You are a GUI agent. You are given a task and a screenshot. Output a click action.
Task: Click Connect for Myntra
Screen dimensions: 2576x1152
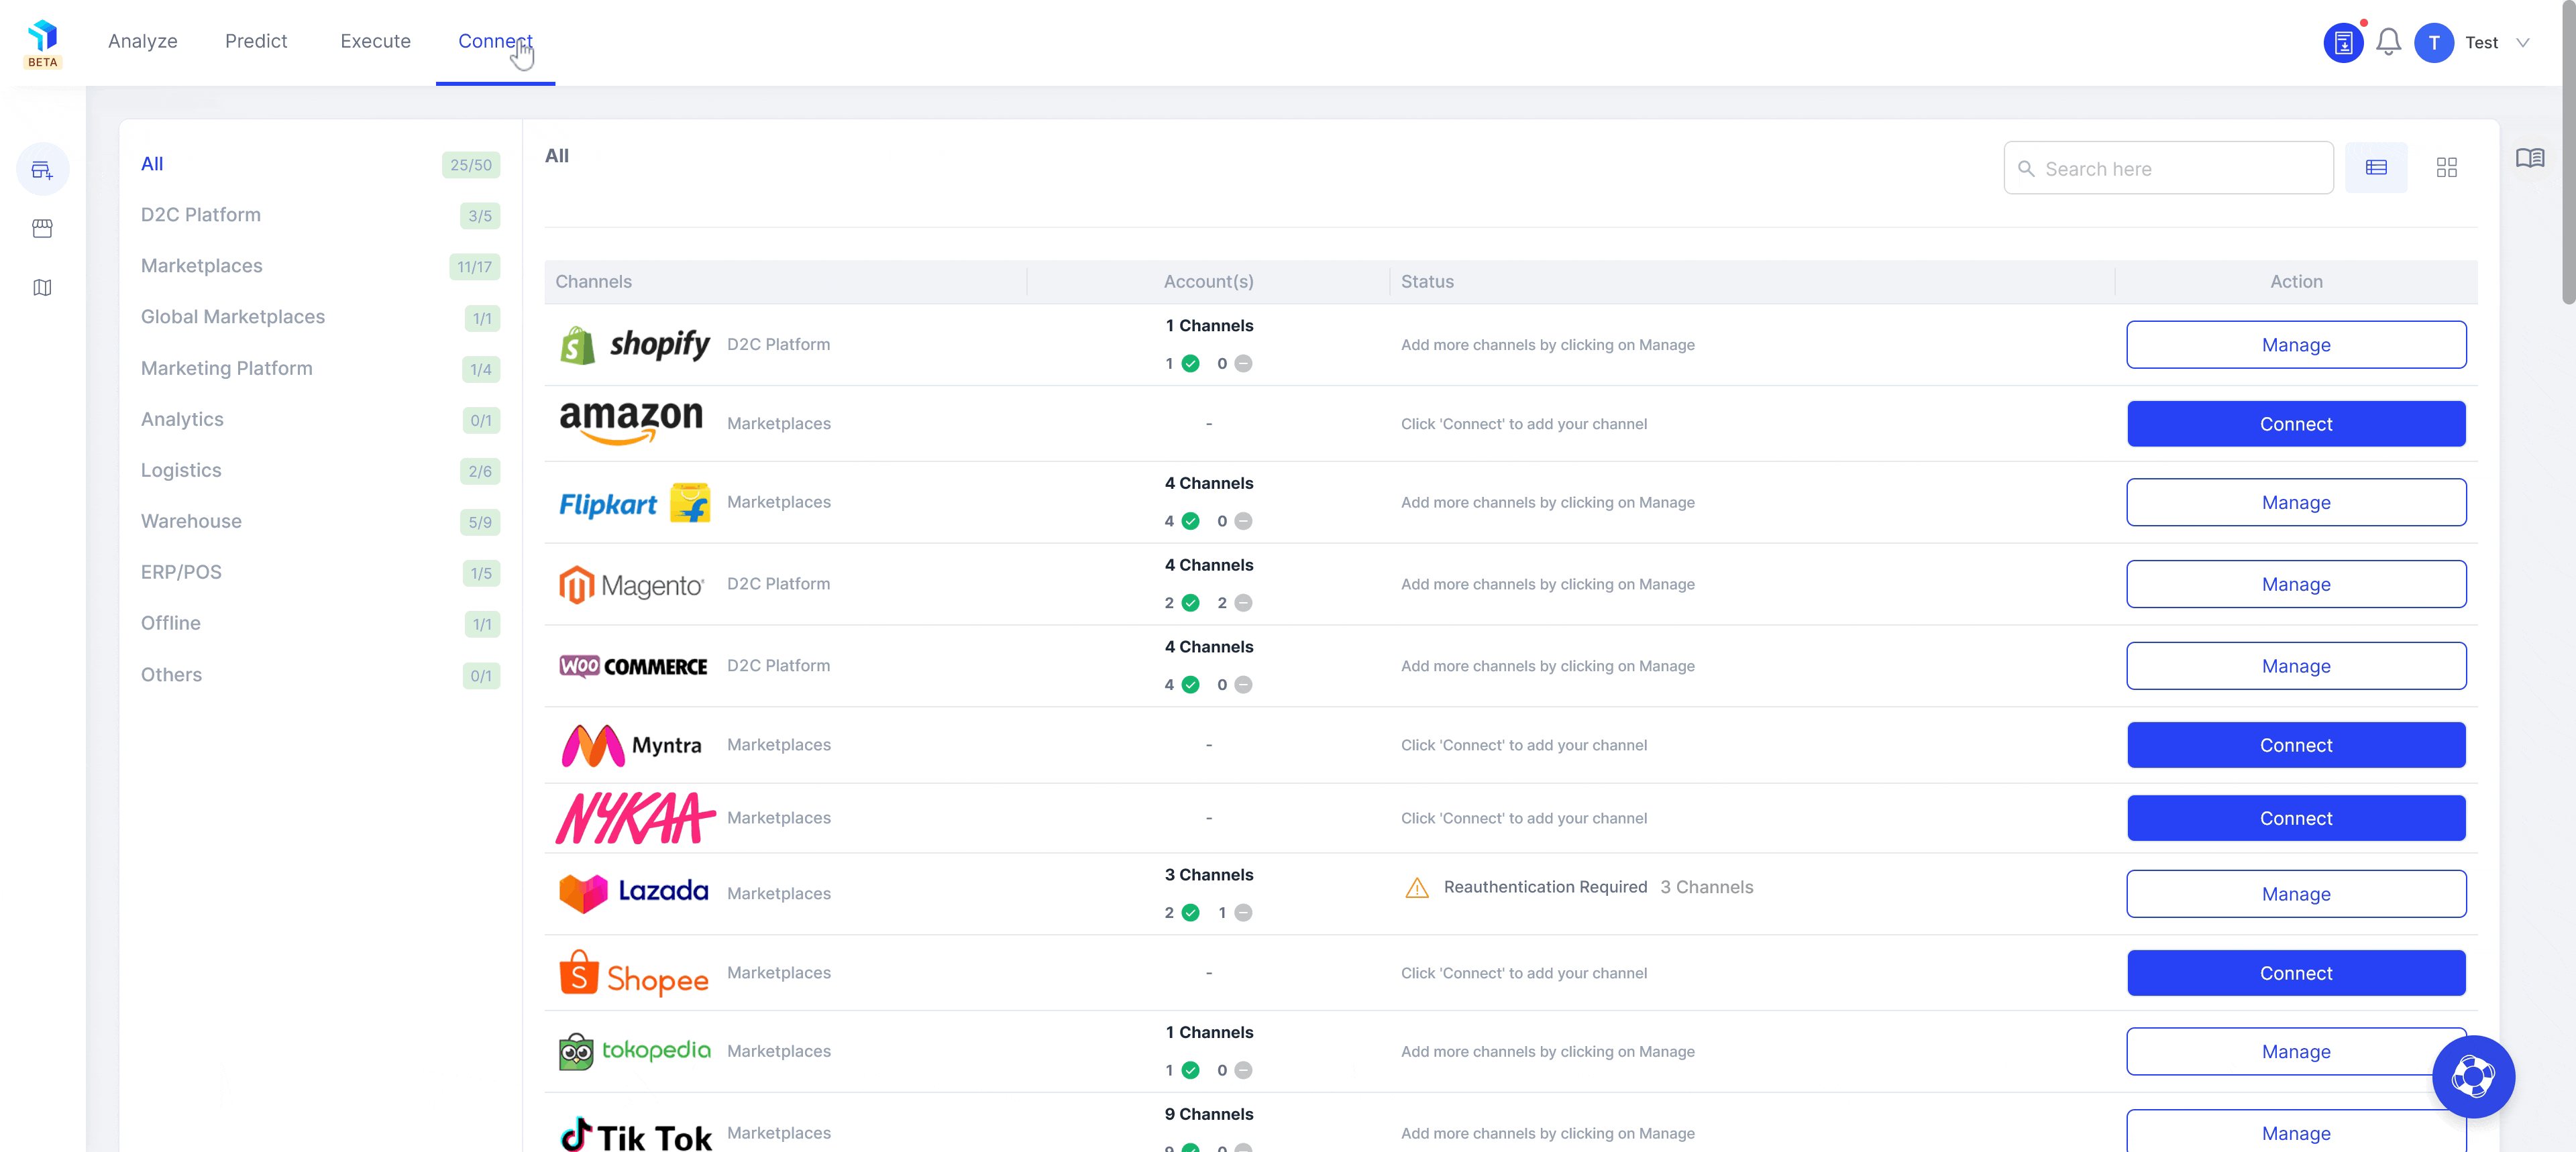tap(2295, 745)
